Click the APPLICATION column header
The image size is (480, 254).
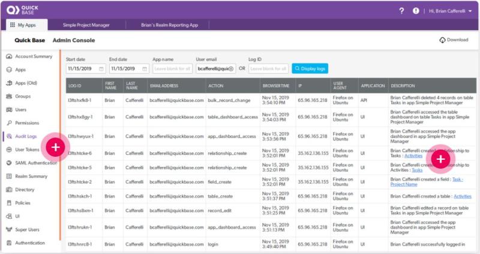pos(373,86)
